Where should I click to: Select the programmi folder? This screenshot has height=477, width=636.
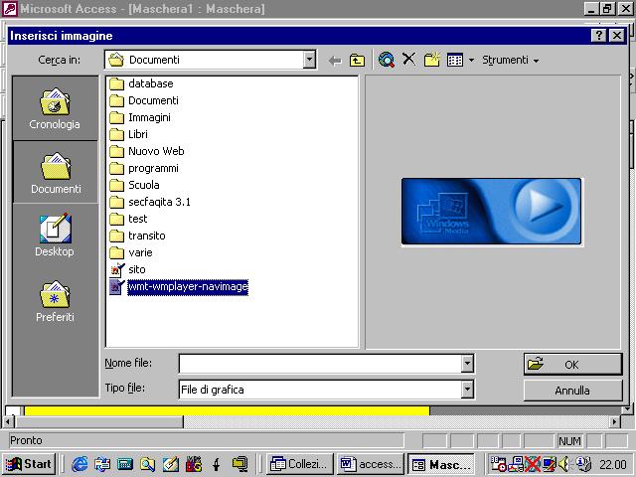click(x=144, y=168)
